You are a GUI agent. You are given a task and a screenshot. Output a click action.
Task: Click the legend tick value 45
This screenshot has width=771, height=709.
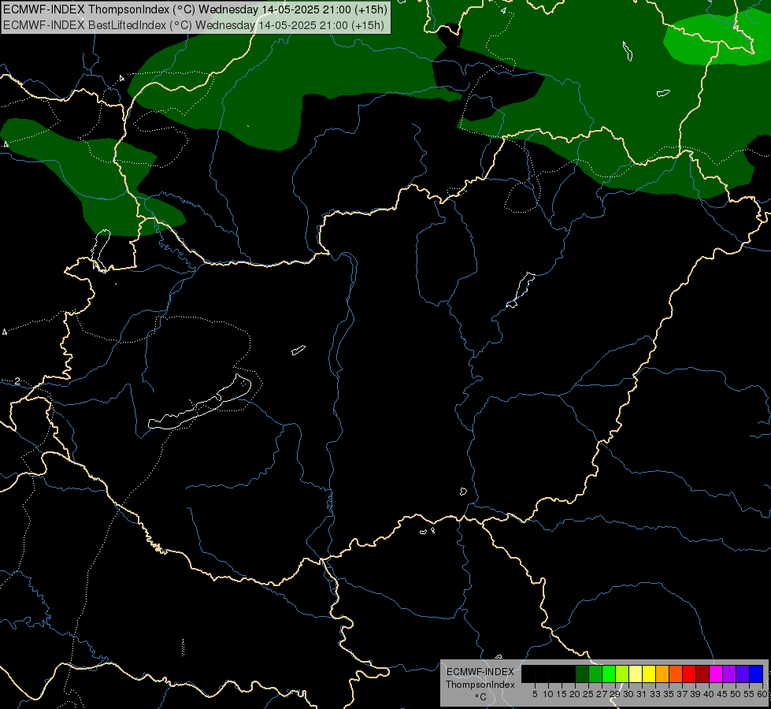722,694
